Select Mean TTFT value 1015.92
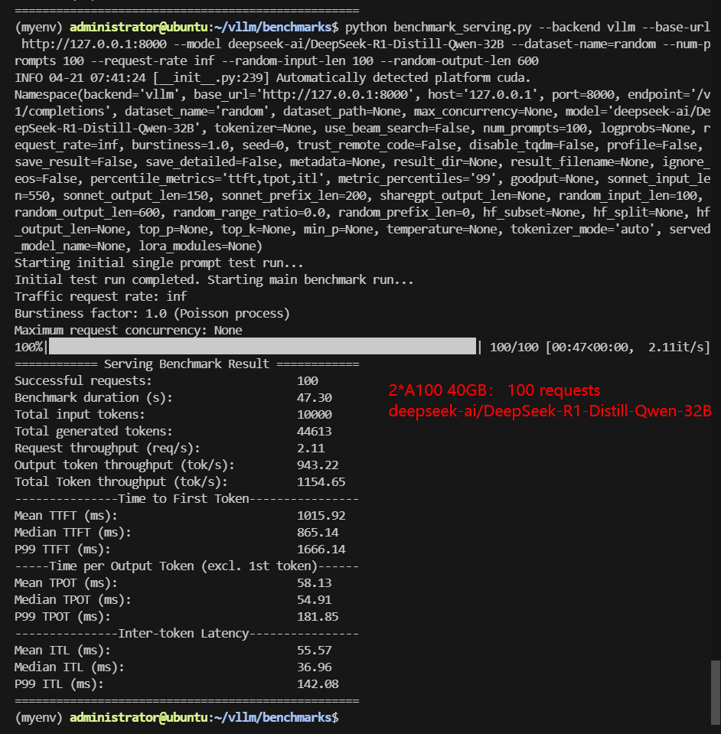721x734 pixels. [321, 515]
